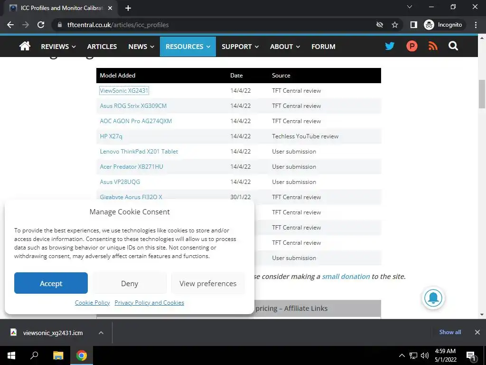Click the browser back arrow
486x365 pixels.
[x=10, y=25]
